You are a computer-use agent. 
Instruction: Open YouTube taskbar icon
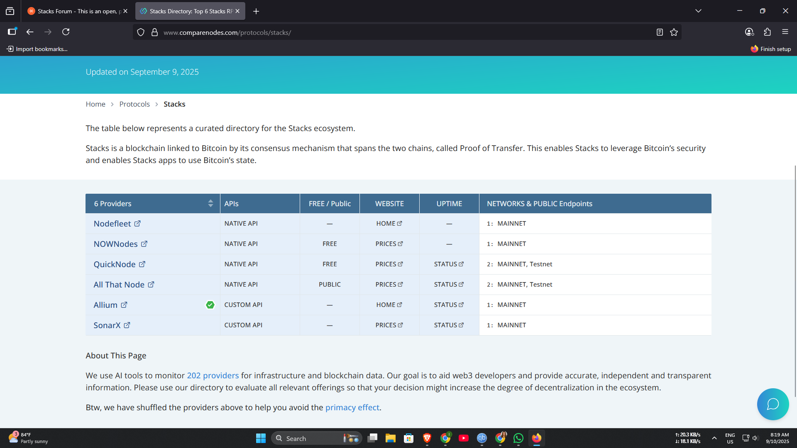[464, 438]
